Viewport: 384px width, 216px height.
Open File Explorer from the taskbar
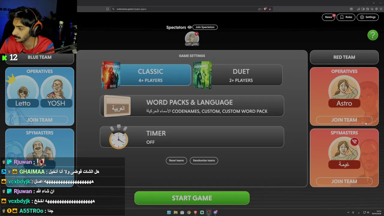(175, 212)
